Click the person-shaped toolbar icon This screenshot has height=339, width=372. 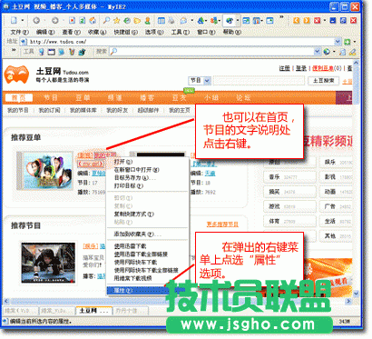click(148, 21)
